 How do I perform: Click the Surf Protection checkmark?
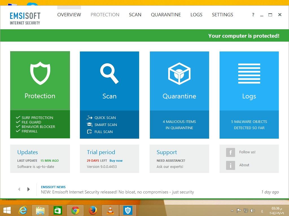point(18,118)
